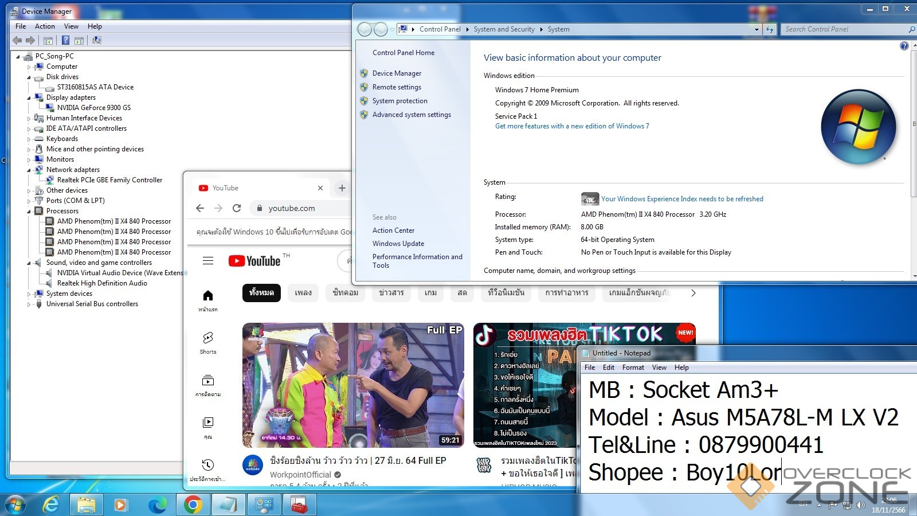Open YouTube hamburger menu
The width and height of the screenshot is (917, 516).
(x=208, y=261)
